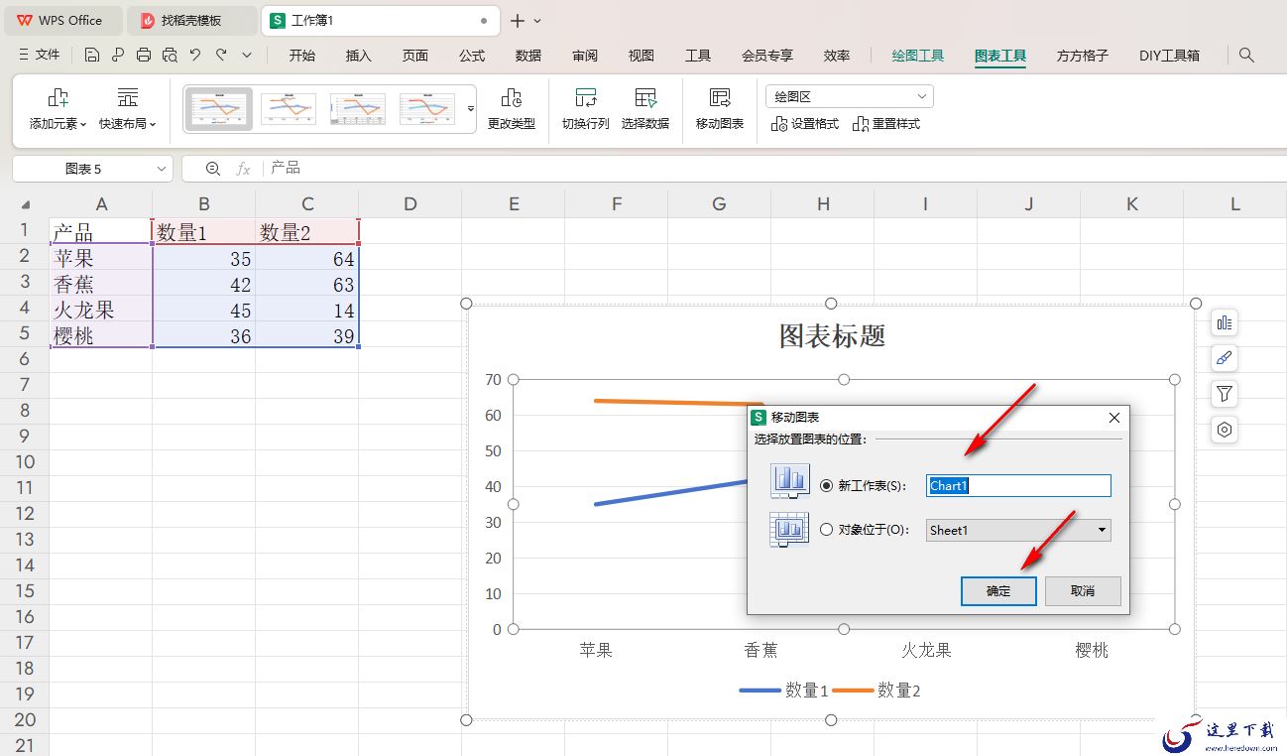
Task: Click the print icon in quick toolbar
Action: [x=144, y=56]
